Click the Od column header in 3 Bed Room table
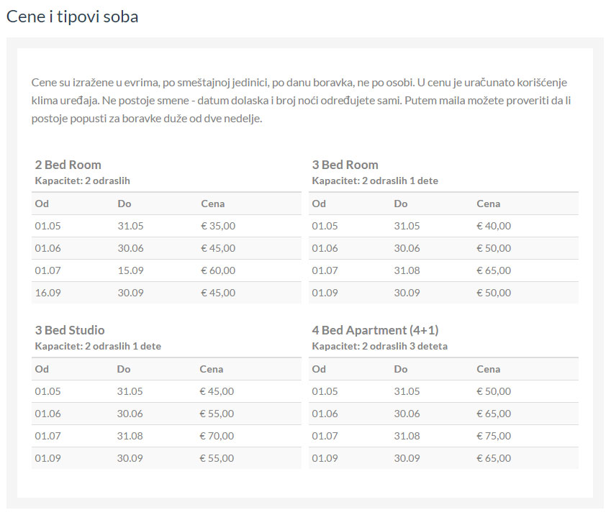 [319, 204]
